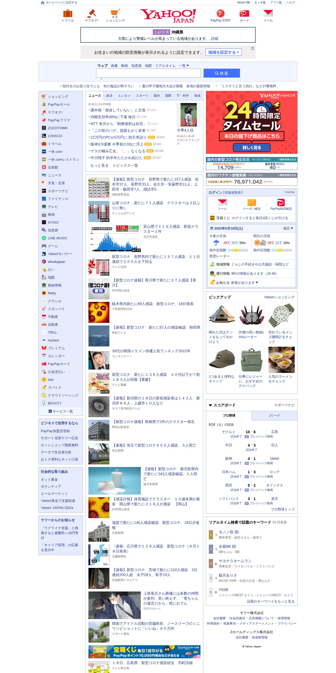Open the トピックス一覧 link
The height and width of the screenshot is (673, 336).
click(x=125, y=165)
